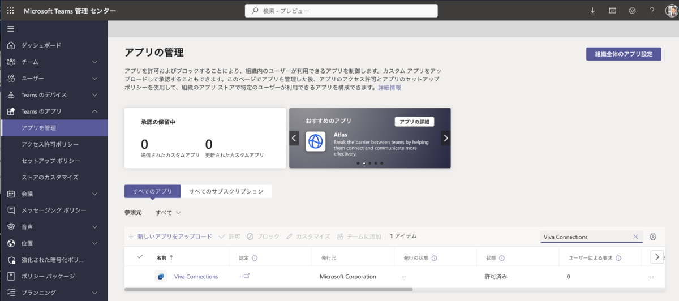Click the Viva Connections app icon
This screenshot has width=679, height=301.
161,277
